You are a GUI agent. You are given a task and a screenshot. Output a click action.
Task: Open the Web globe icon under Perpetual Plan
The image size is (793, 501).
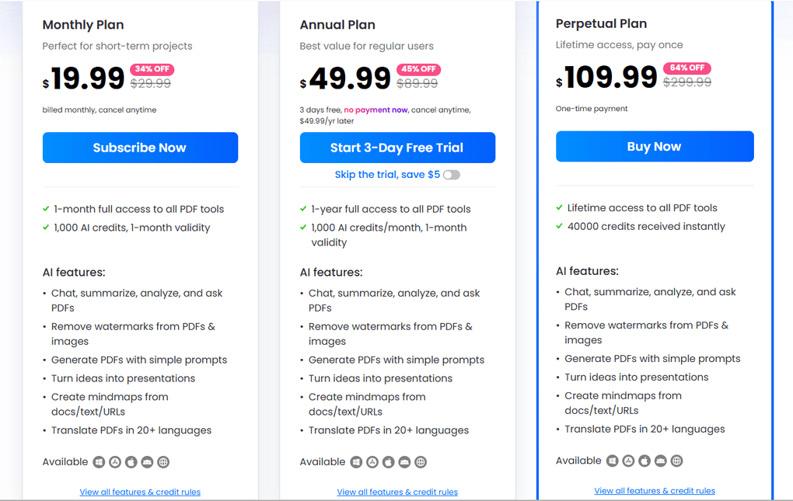coord(676,460)
